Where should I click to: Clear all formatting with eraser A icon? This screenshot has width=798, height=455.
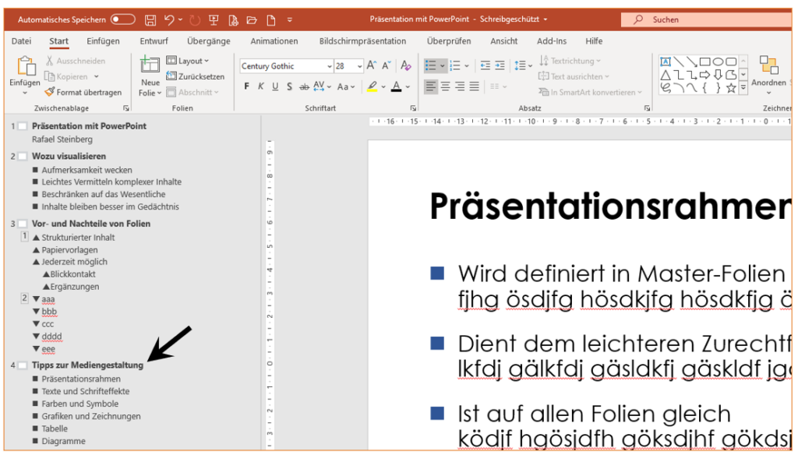405,65
